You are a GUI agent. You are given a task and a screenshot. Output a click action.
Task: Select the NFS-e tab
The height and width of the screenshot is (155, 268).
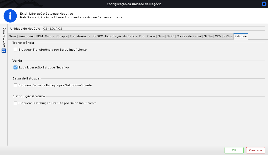click(228, 36)
